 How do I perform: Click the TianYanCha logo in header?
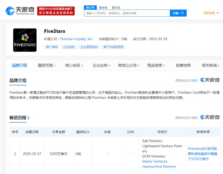pos(20,11)
